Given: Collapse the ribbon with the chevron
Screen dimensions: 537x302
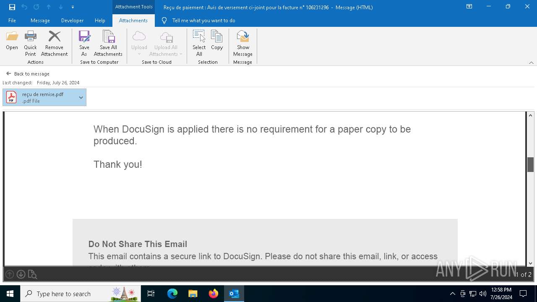Looking at the screenshot, I should pyautogui.click(x=531, y=62).
